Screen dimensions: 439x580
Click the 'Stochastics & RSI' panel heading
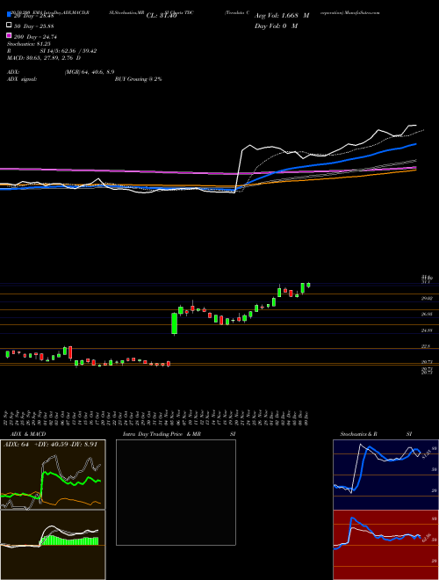pyautogui.click(x=376, y=434)
